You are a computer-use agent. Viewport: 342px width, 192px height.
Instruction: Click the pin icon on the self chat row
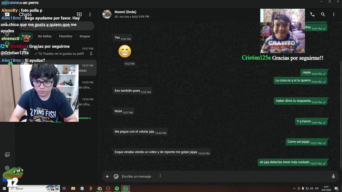tap(91, 54)
